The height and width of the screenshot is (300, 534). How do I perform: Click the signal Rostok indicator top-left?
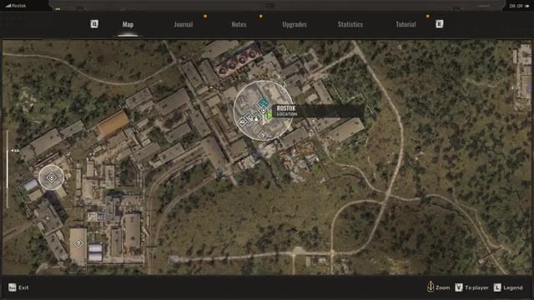tap(16, 6)
